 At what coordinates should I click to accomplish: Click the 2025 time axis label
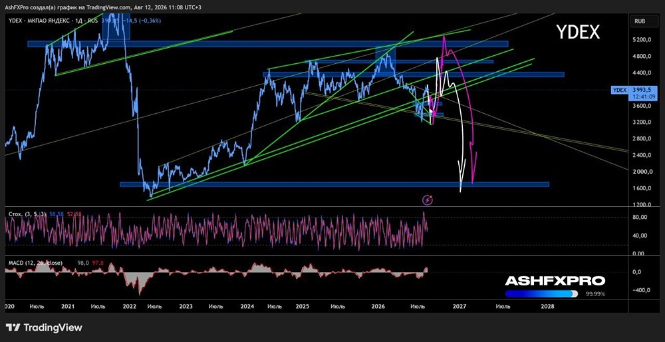[x=302, y=306]
